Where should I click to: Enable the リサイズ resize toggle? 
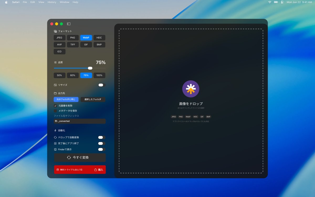(102, 85)
